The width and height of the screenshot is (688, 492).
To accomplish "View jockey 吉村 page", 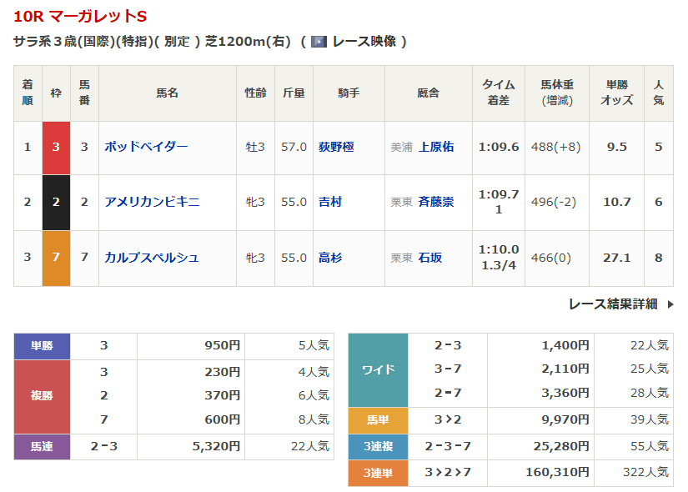I will point(330,202).
